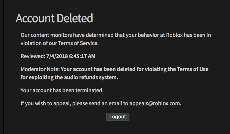Image resolution: width=230 pixels, height=134 pixels.
Task: Click the "Reviewed:" label
Action: [x=32, y=56]
